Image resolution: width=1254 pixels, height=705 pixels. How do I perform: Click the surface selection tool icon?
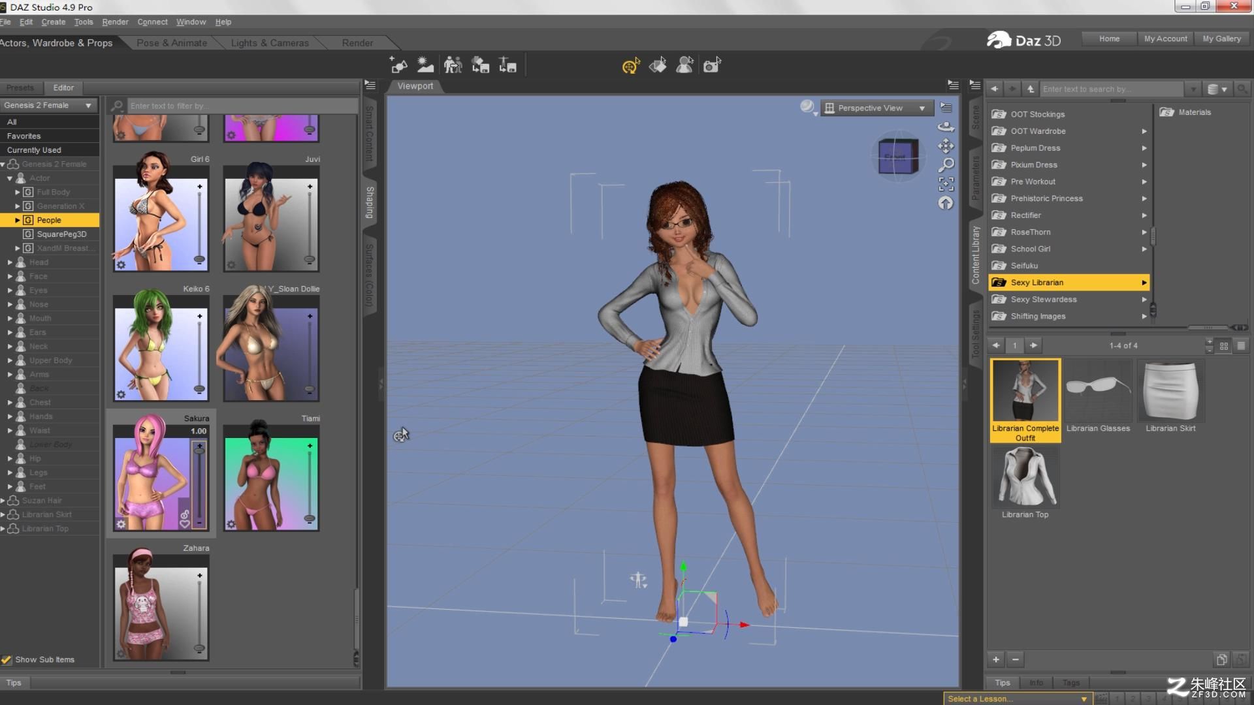[658, 65]
